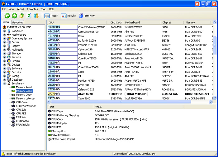218x157 pixels.
Task: Click the CPU PhotoWorxx benchmark icon
Action: pyautogui.click(x=13, y=106)
